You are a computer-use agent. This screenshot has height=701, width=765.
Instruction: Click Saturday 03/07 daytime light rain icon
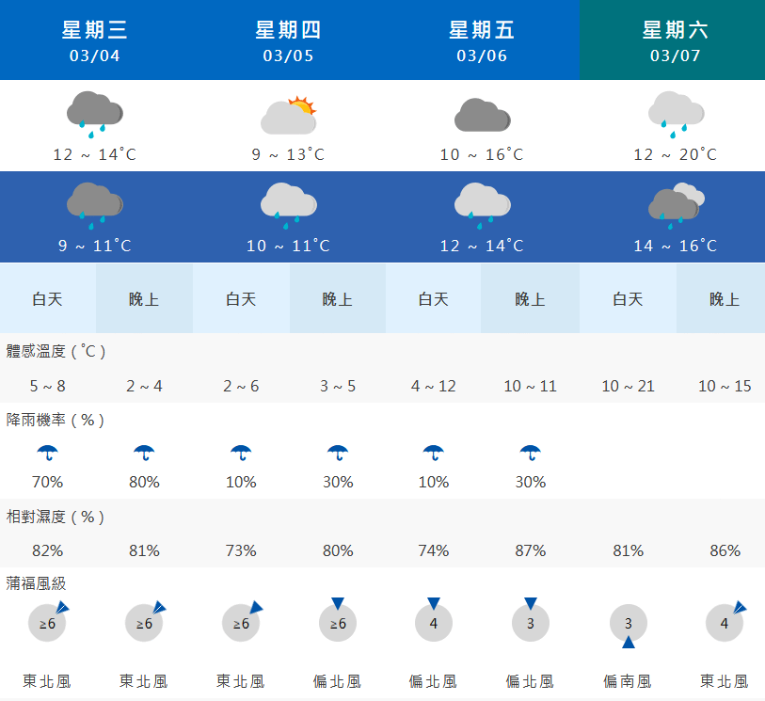676,115
